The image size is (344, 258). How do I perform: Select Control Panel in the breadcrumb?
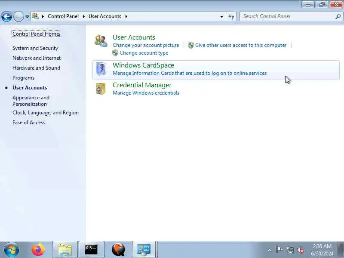tap(63, 16)
